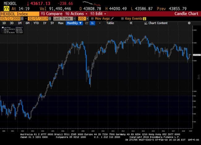Collapse panel with double-chevron icon
201x145 pixels.
tap(131, 23)
